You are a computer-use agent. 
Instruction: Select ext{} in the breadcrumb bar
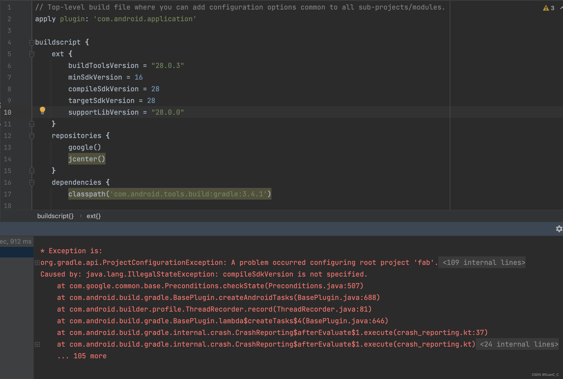pyautogui.click(x=94, y=216)
